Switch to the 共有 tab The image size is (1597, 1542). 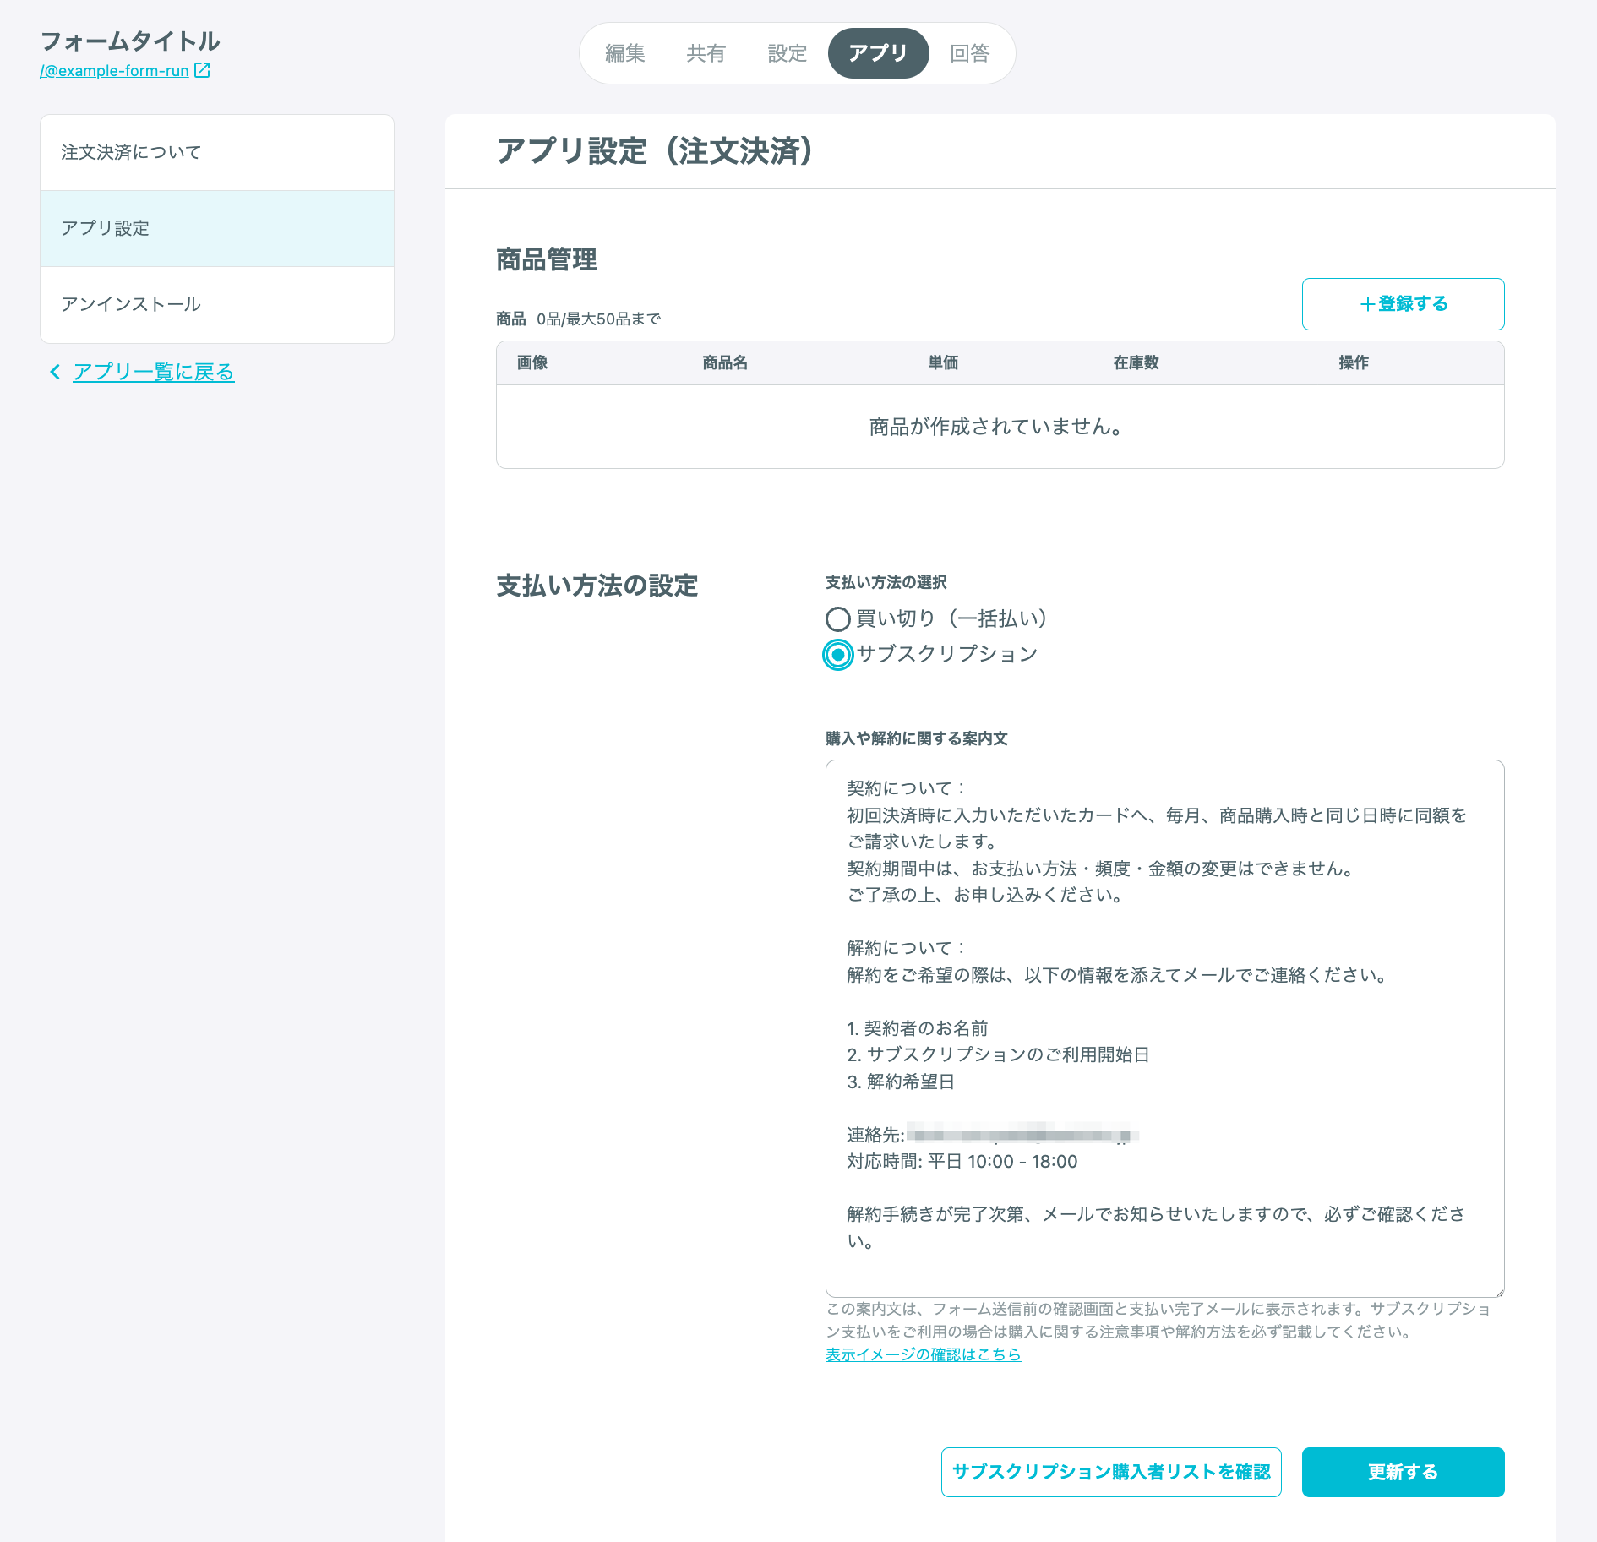pos(706,53)
